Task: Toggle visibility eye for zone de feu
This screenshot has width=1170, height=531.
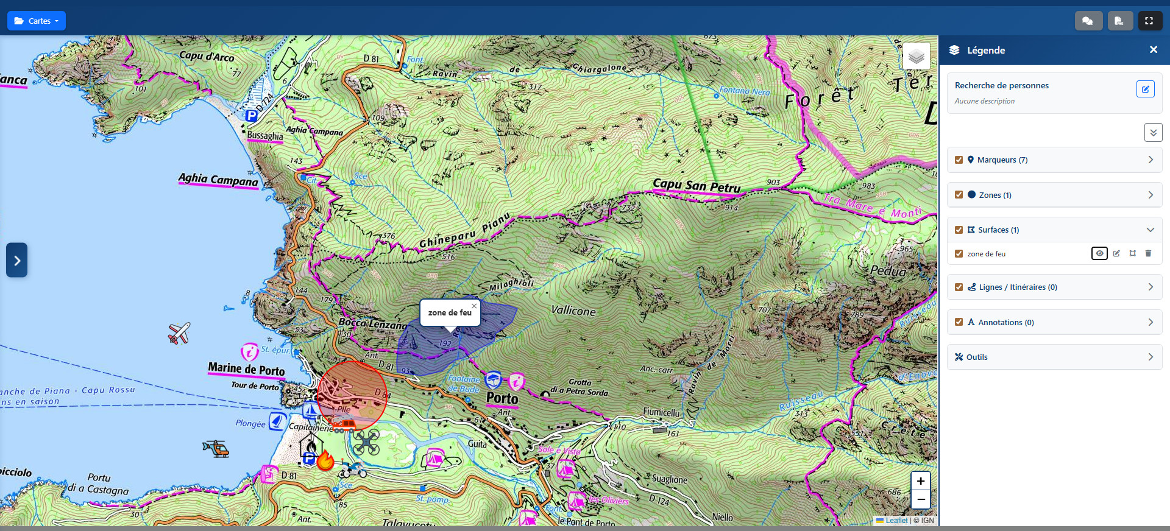Action: (x=1099, y=253)
